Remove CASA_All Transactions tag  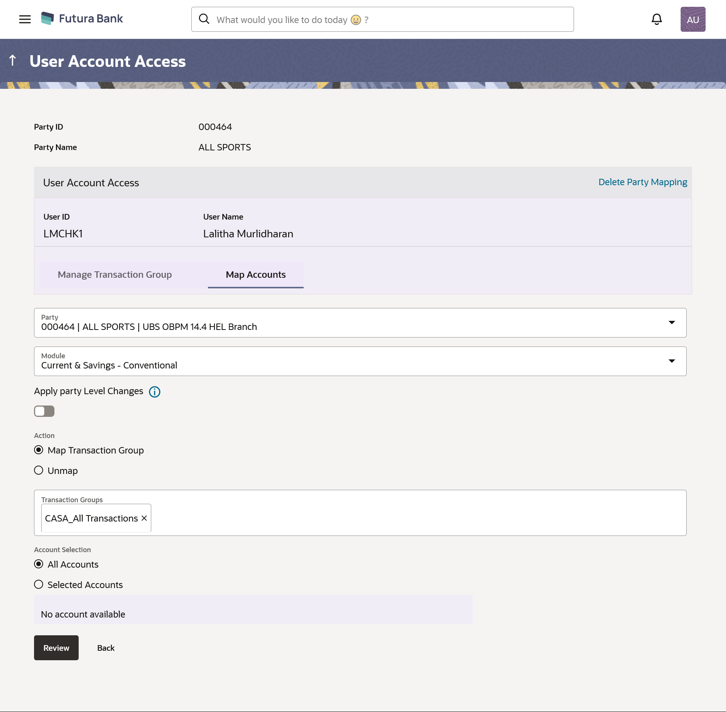[x=144, y=518]
